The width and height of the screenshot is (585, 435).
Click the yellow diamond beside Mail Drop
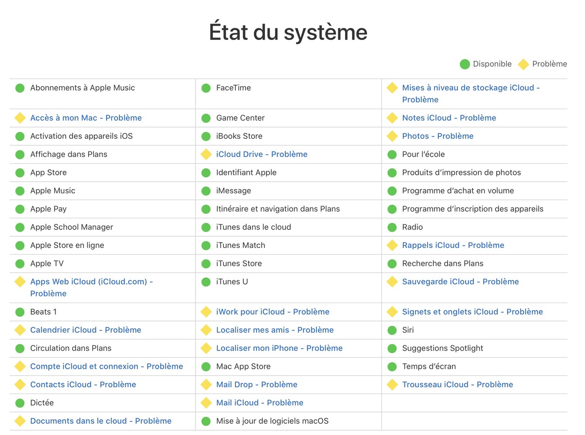click(x=206, y=385)
